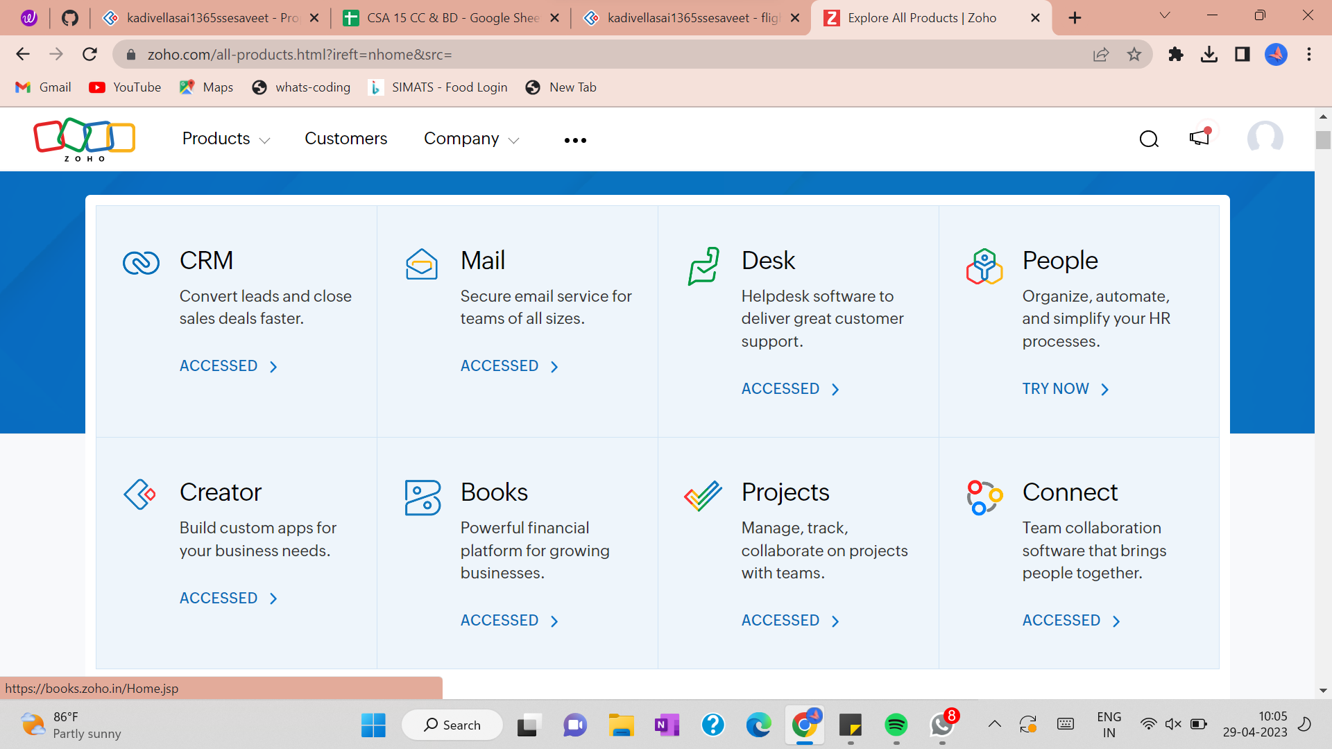The height and width of the screenshot is (749, 1332).
Task: Open the more options ellipsis menu
Action: (574, 139)
